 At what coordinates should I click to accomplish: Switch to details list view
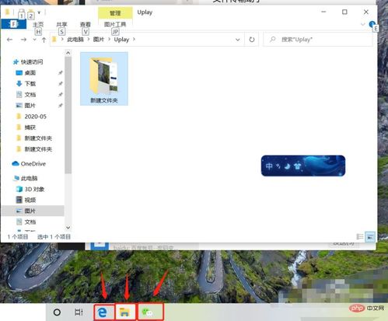pos(359,236)
